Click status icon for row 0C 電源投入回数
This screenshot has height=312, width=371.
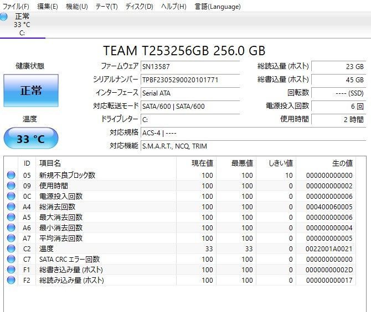pyautogui.click(x=11, y=196)
